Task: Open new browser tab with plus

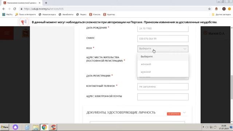Action: (46, 3)
